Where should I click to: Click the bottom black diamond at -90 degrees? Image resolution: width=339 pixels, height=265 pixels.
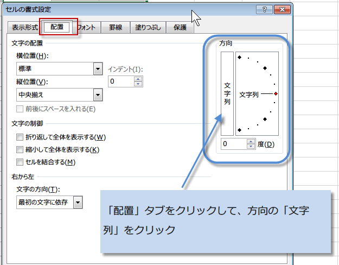pos(239,130)
